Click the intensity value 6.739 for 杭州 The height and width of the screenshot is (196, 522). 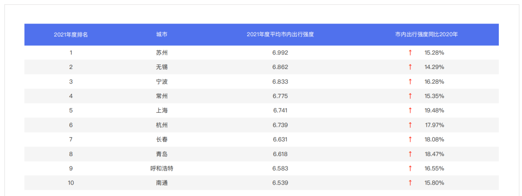coord(280,125)
